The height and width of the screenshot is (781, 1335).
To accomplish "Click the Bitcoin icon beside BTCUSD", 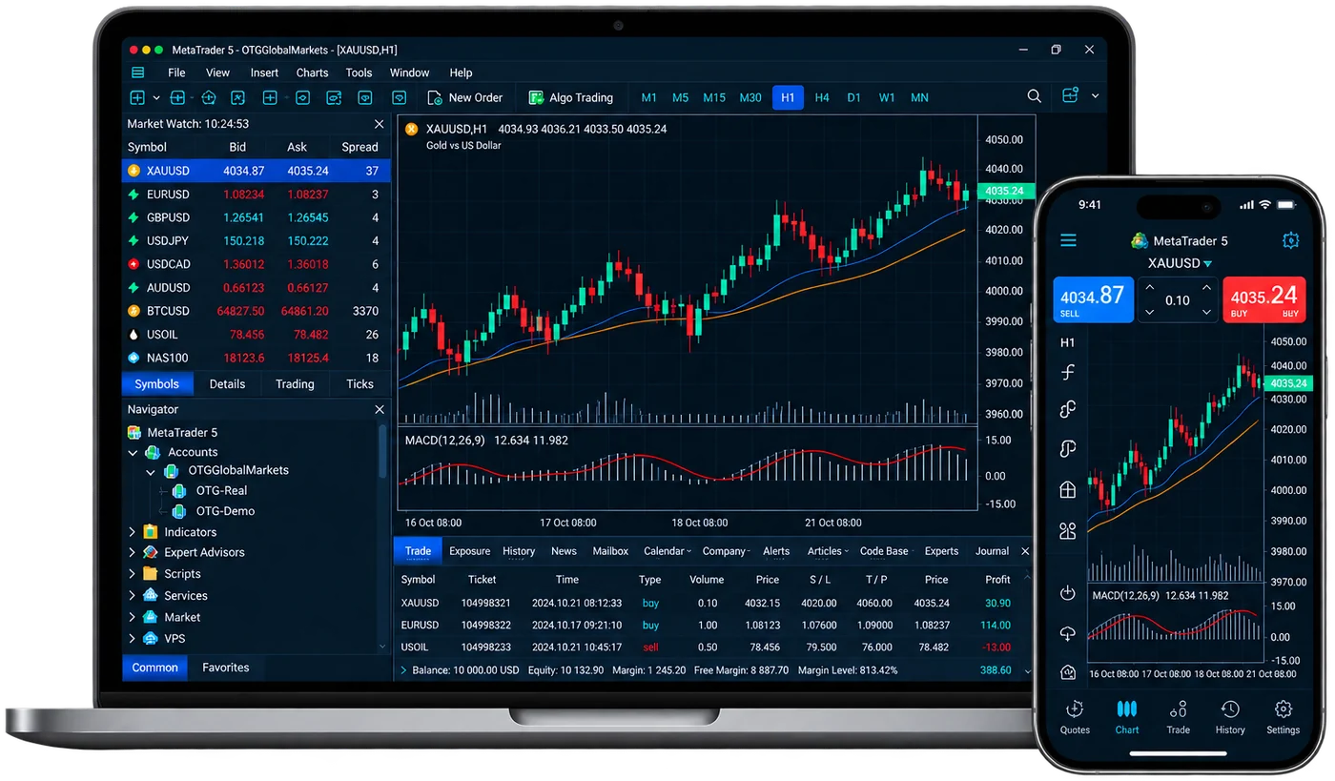I will (x=133, y=311).
